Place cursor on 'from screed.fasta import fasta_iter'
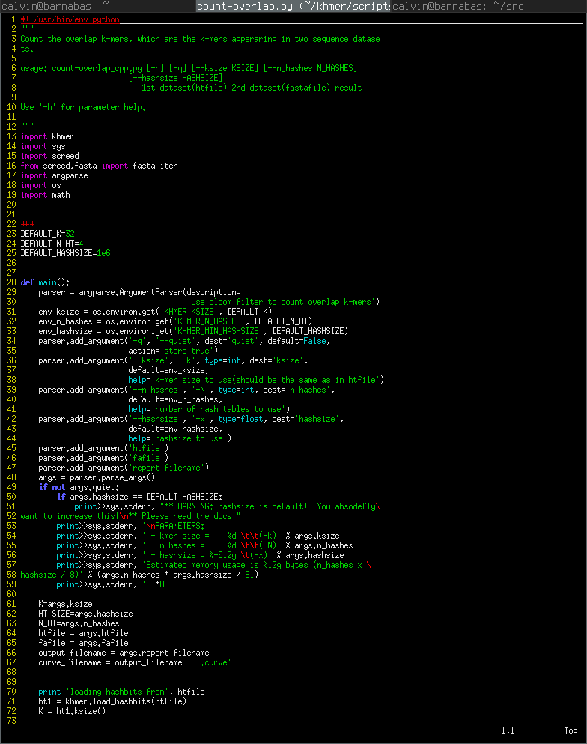587x744 pixels. 99,166
